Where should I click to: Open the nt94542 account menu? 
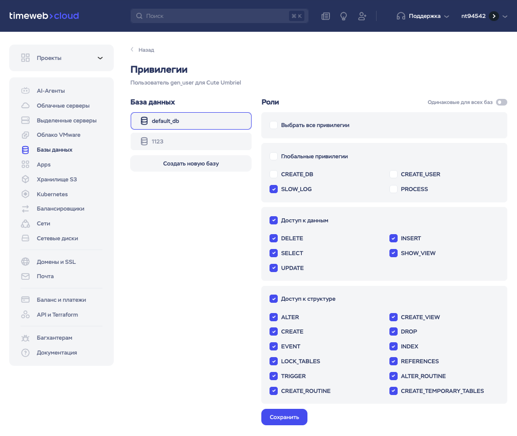[x=484, y=16]
